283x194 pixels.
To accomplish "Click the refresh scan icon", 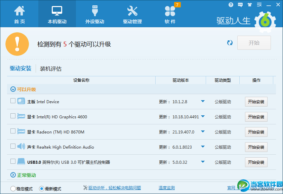I will click(230, 43).
